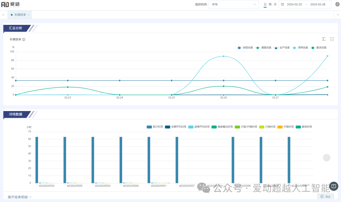Click the sigma summary icon

(x=324, y=39)
